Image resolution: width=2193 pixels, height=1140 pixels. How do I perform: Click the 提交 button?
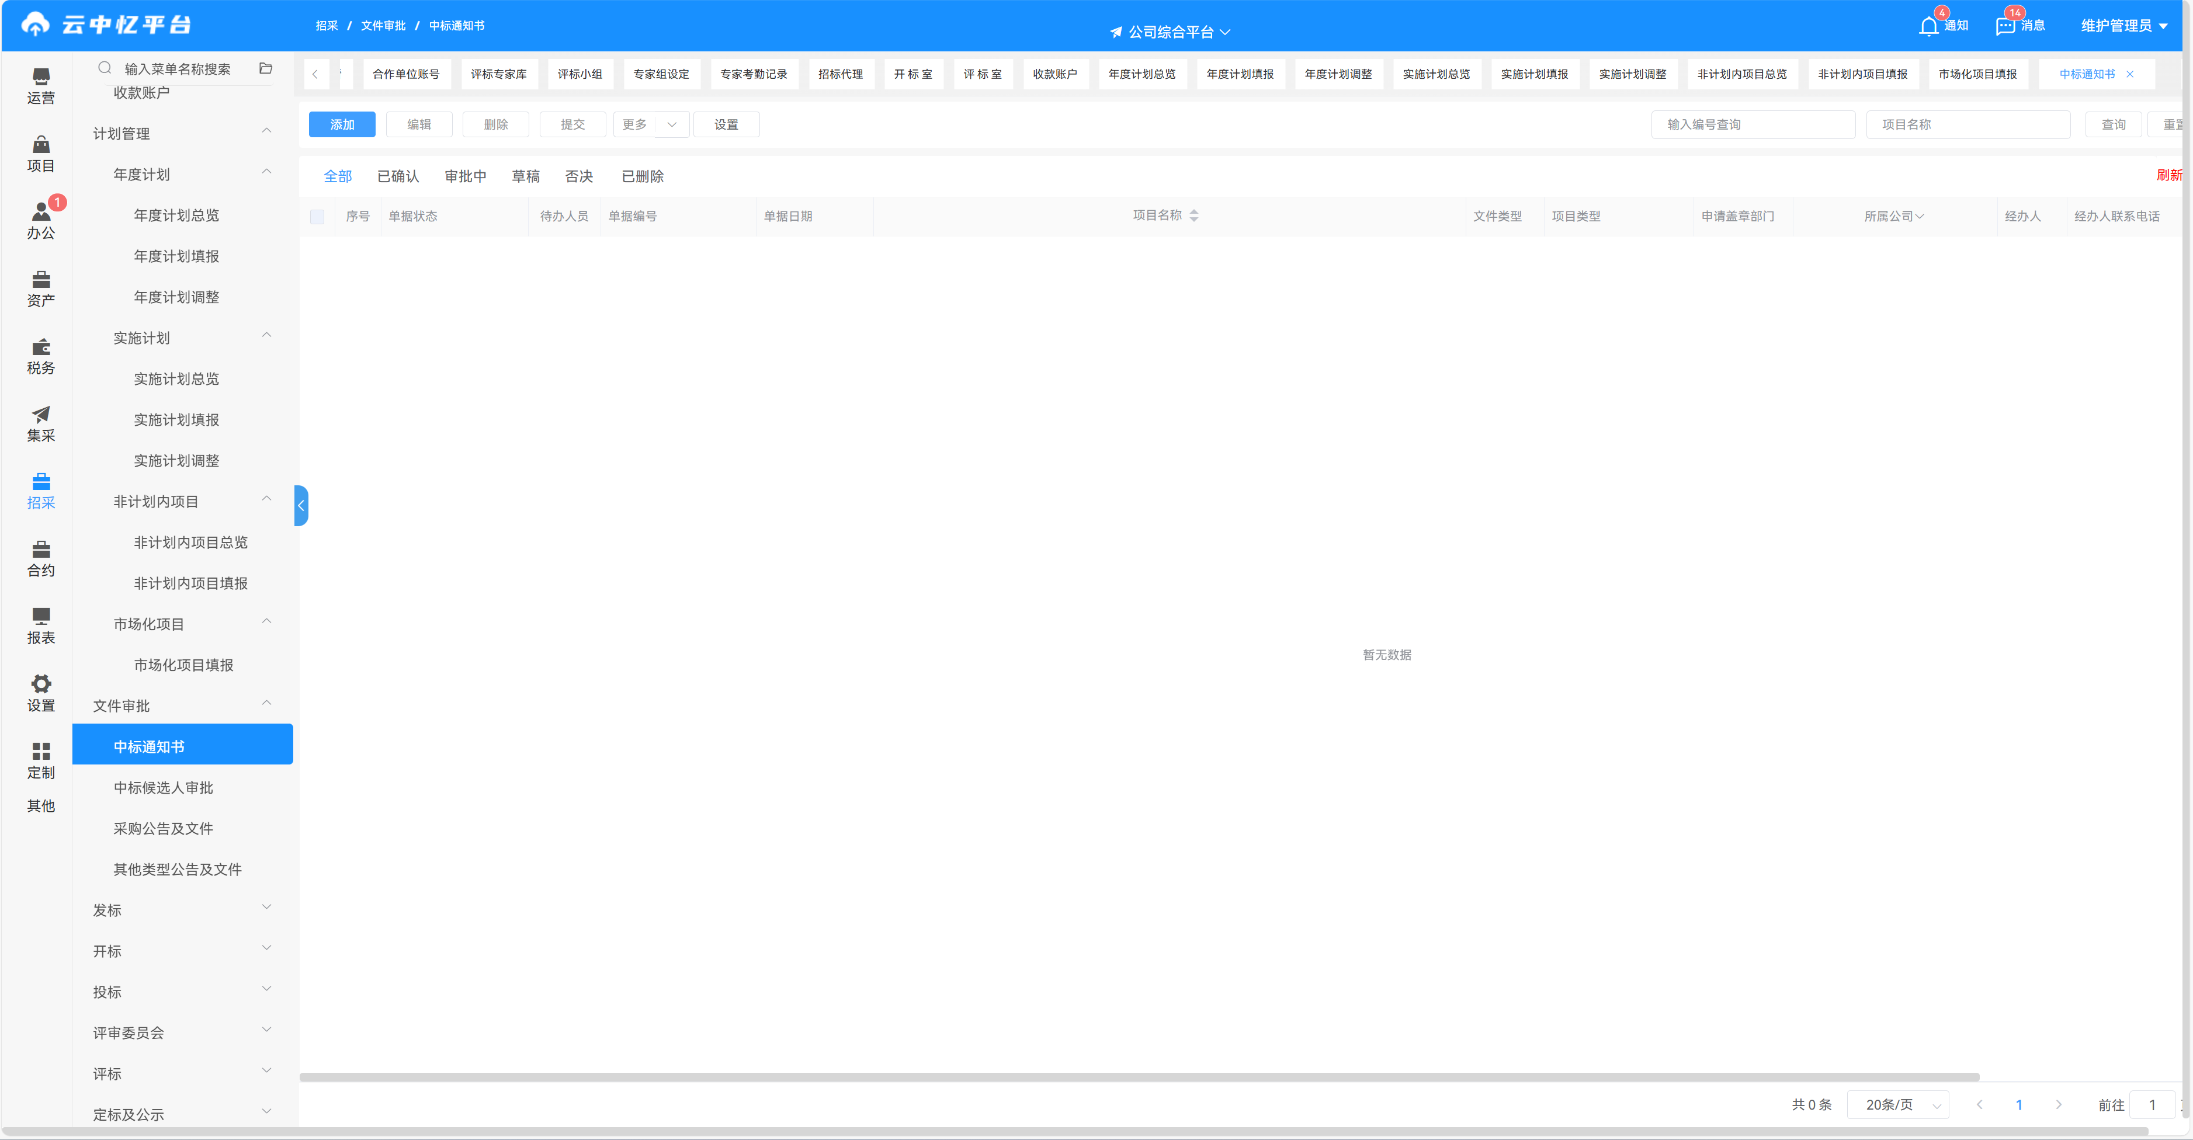(572, 124)
